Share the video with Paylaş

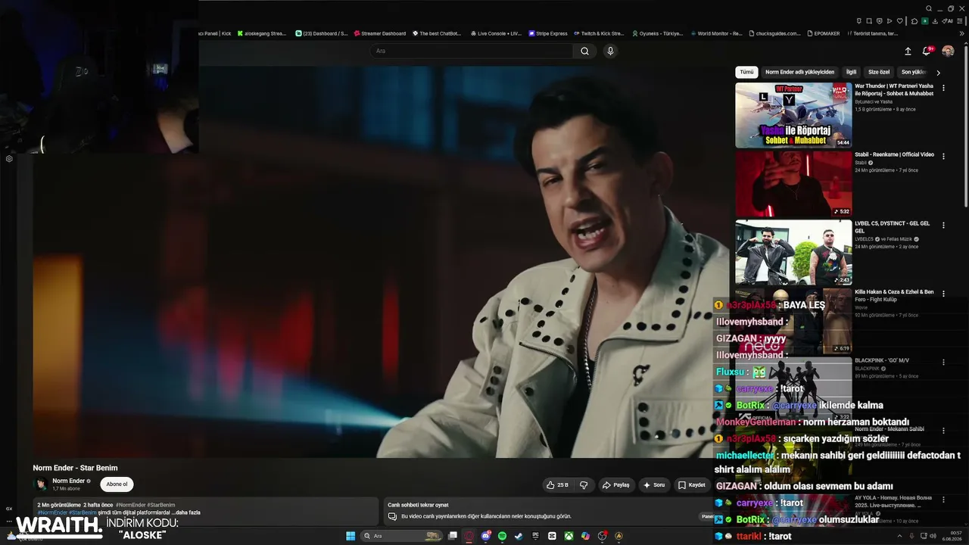[x=616, y=485]
